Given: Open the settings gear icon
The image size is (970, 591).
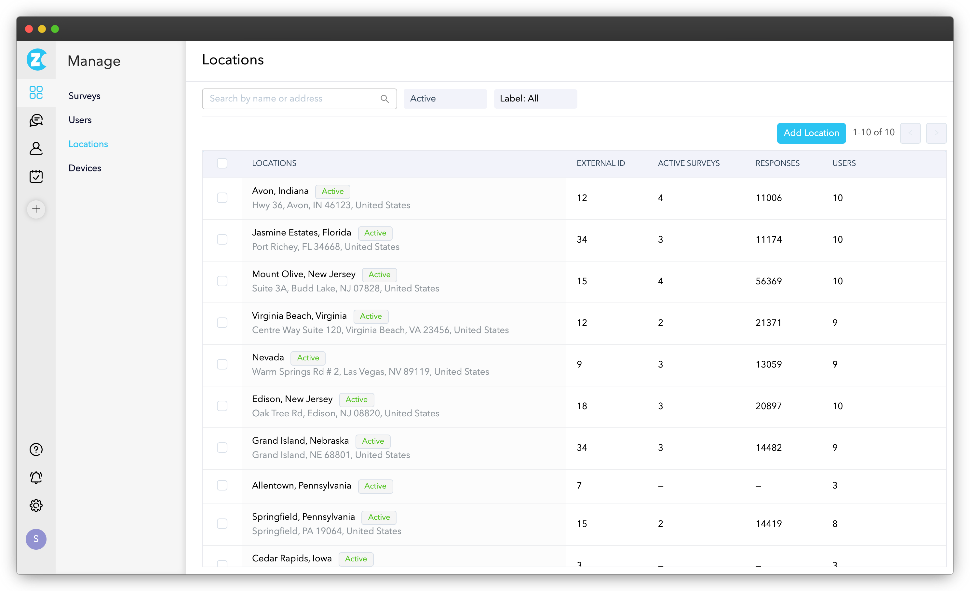Looking at the screenshot, I should (x=36, y=505).
